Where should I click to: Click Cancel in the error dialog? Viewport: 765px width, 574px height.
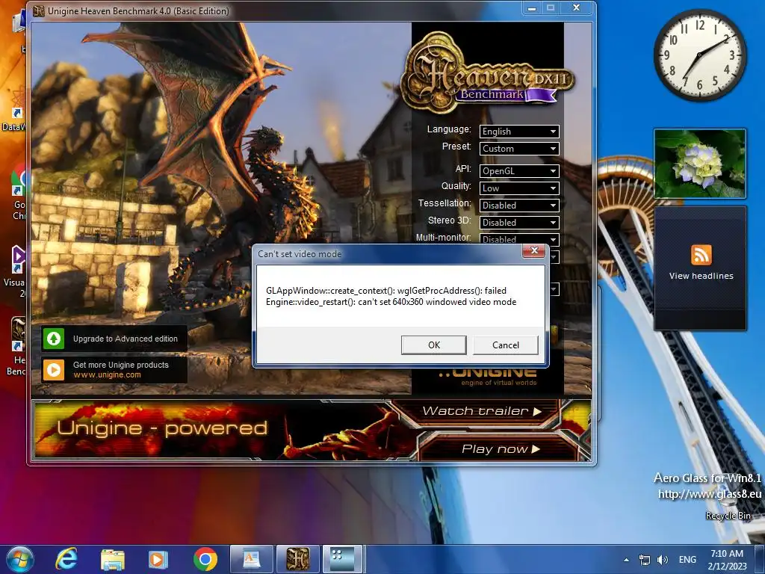(x=506, y=345)
